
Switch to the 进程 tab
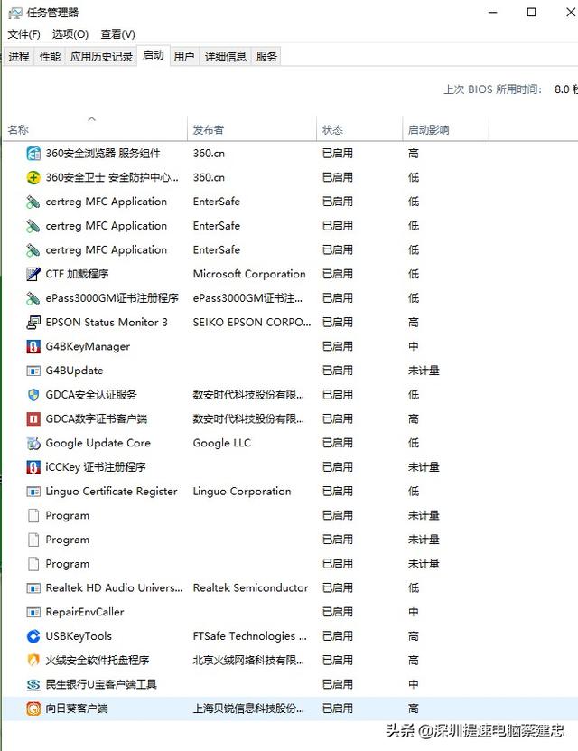(19, 57)
